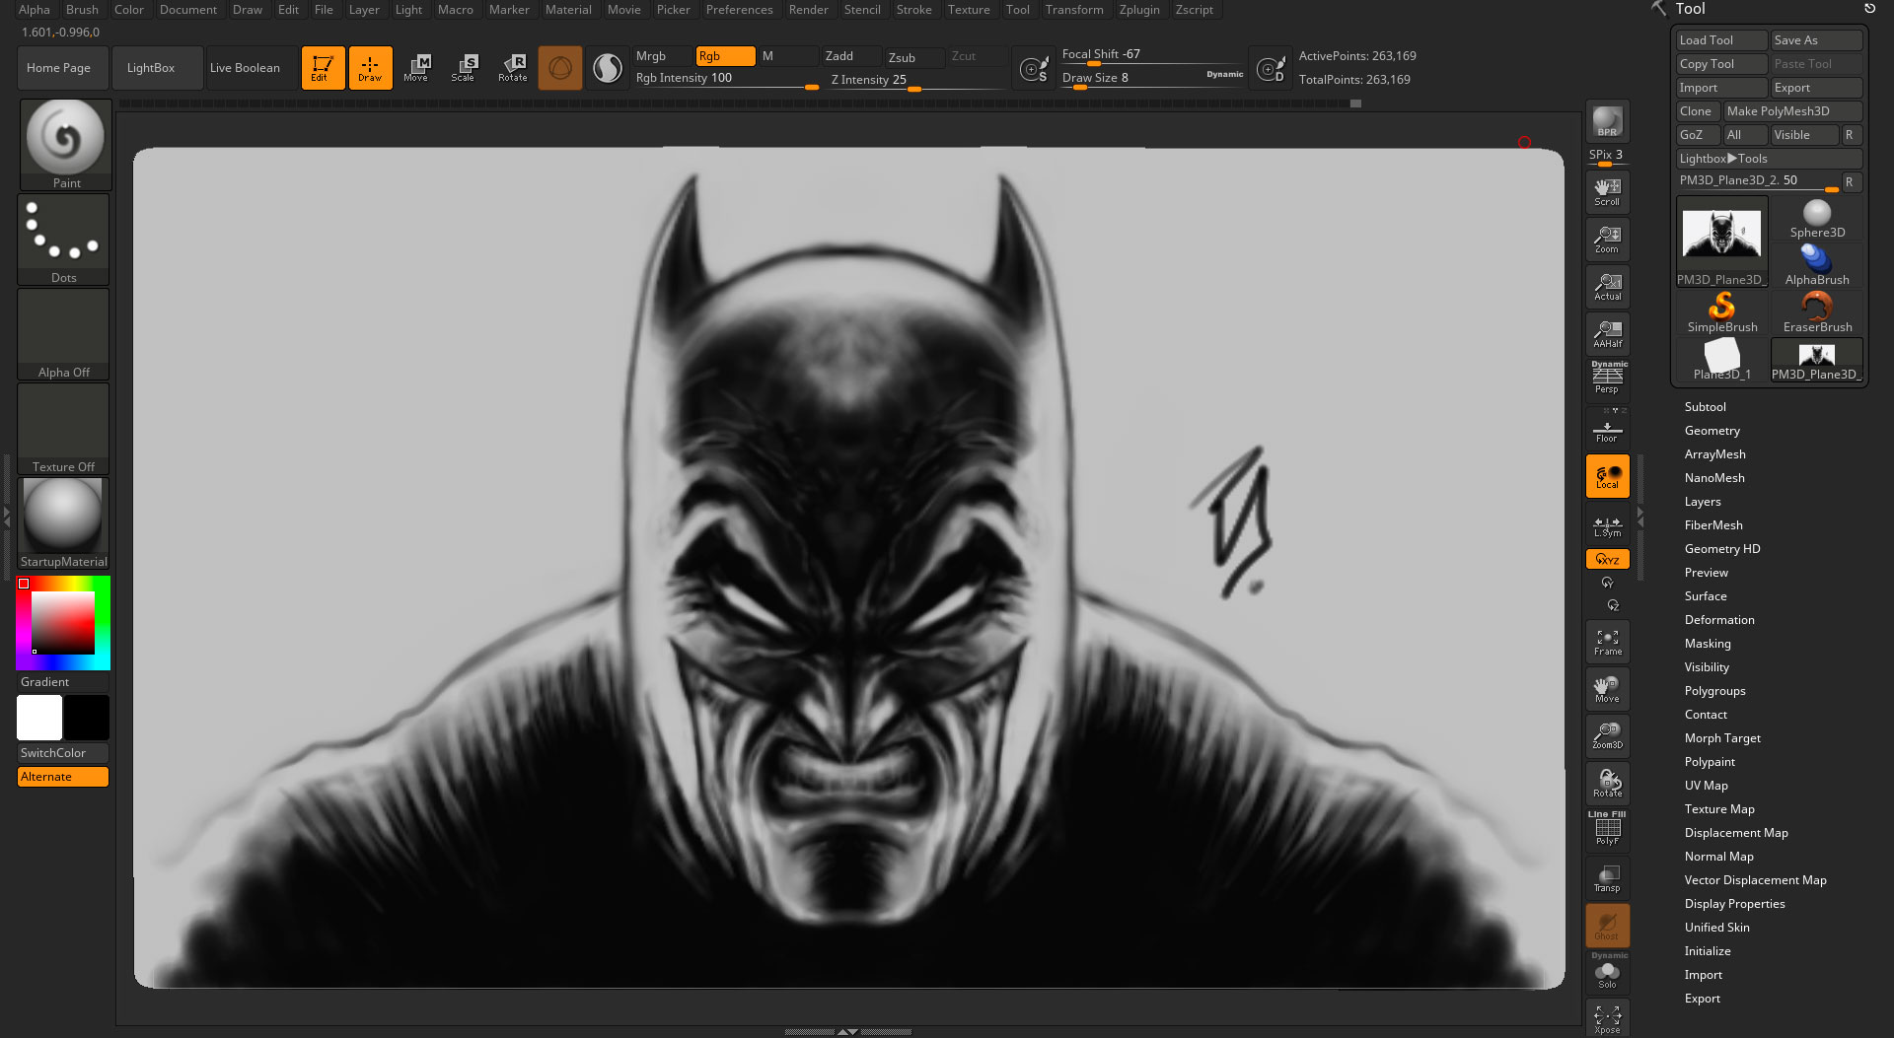Click the sculptris-style sphere icon beside the Mrgb button
The image size is (1894, 1038).
tap(608, 68)
